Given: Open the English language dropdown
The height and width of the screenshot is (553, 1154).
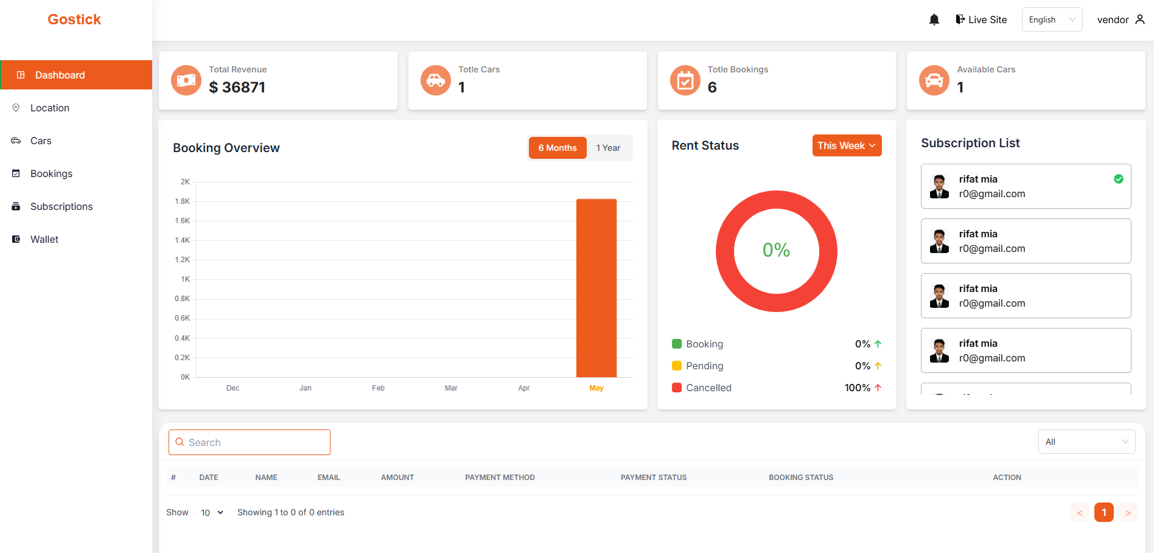Looking at the screenshot, I should pyautogui.click(x=1051, y=19).
